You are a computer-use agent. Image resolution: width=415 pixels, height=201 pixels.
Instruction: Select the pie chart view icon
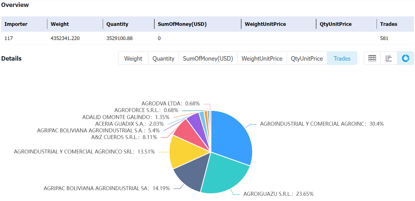406,58
